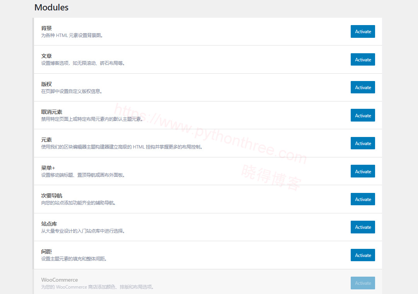Click the Modules heading
418x294 pixels.
click(51, 7)
